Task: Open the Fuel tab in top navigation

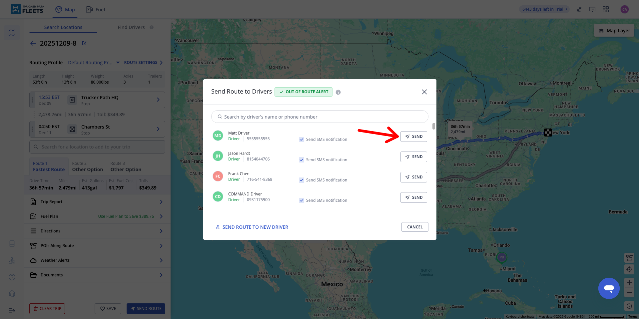Action: [x=96, y=10]
